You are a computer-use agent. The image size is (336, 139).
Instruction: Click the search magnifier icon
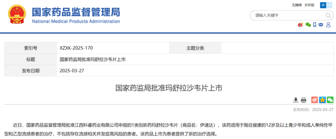click(x=328, y=15)
